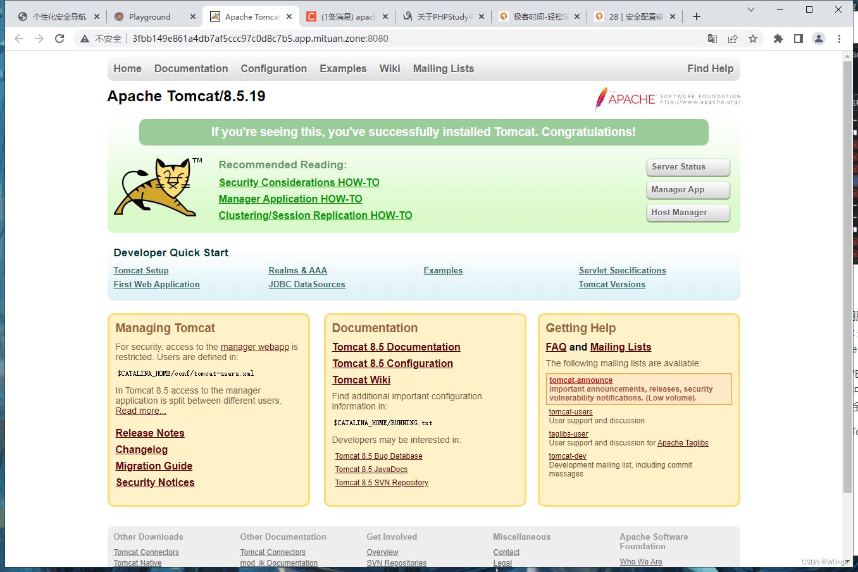Reload the Tomcat page
Viewport: 858px width, 572px height.
click(x=59, y=39)
